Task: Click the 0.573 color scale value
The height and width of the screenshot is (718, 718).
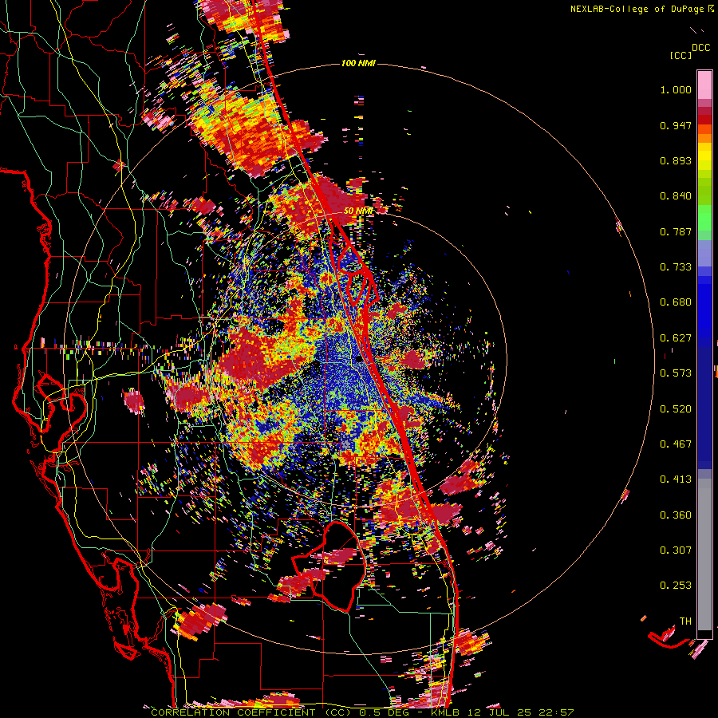Action: tap(676, 373)
